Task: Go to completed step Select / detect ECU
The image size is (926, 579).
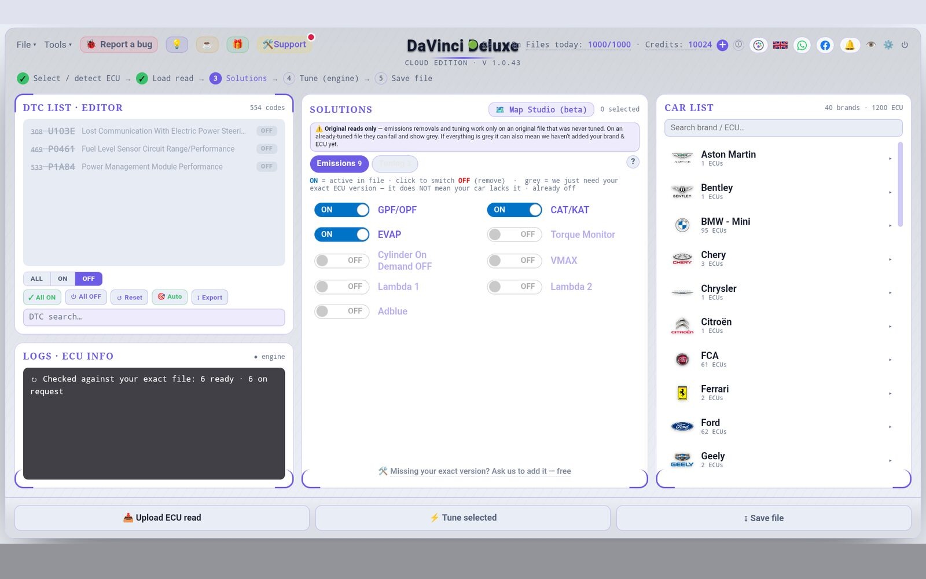Action: point(69,78)
